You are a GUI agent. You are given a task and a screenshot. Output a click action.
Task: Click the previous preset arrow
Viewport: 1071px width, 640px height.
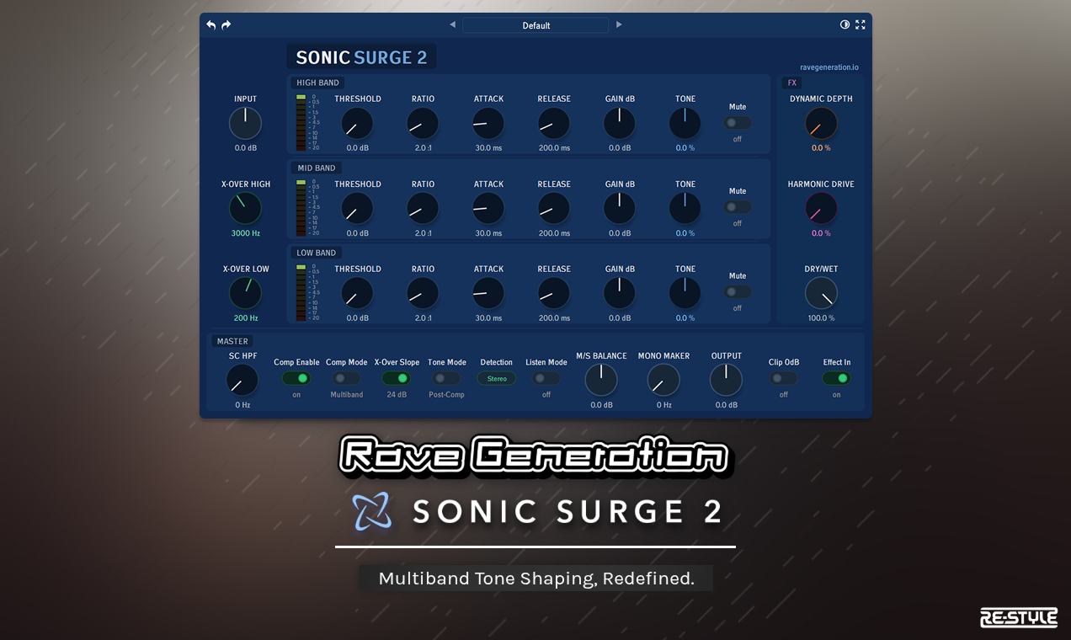(x=452, y=24)
